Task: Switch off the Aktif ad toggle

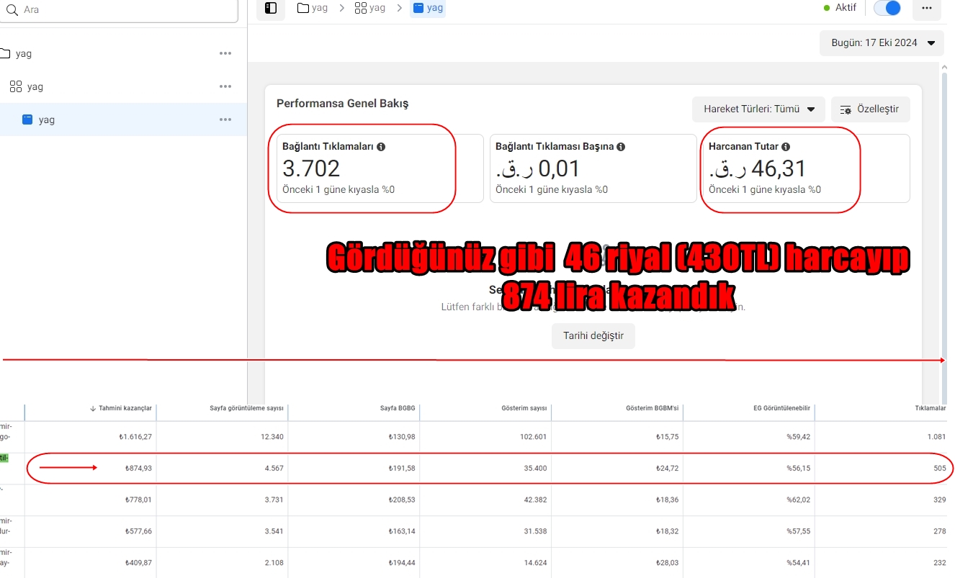Action: 887,8
